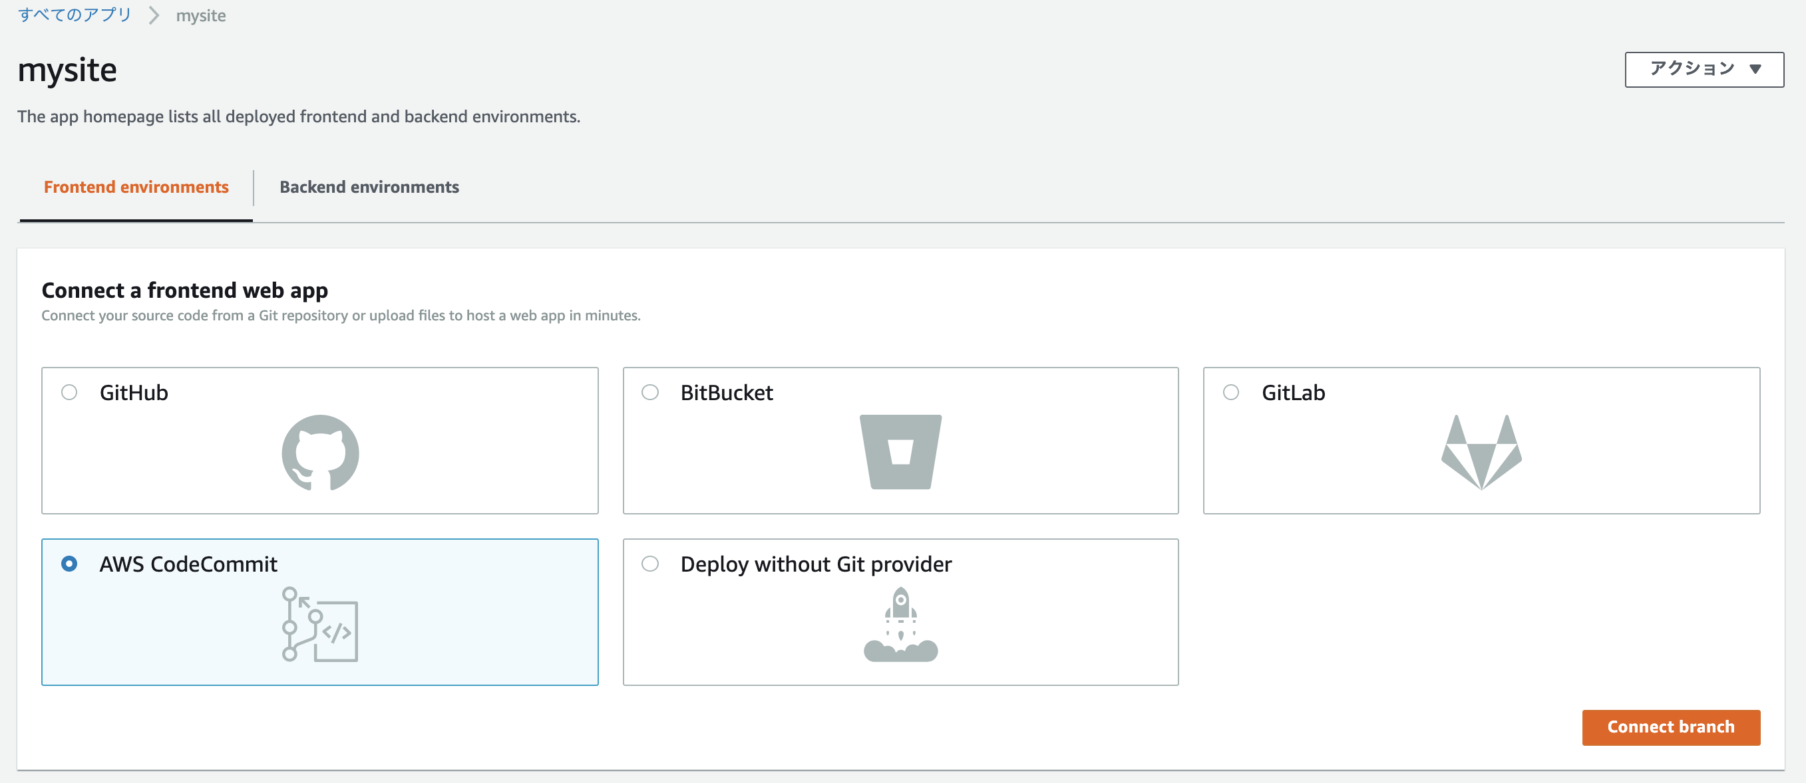1806x783 pixels.
Task: Click the GitHub label text
Action: [134, 393]
